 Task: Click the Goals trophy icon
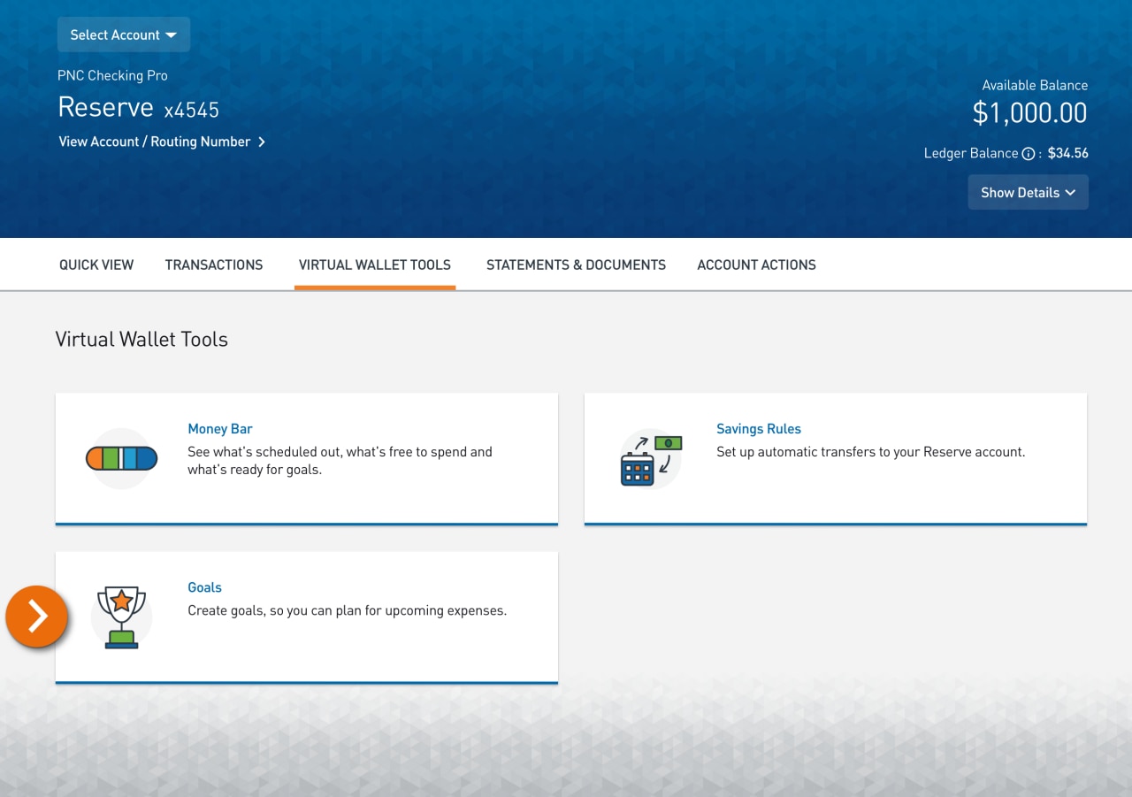(121, 617)
